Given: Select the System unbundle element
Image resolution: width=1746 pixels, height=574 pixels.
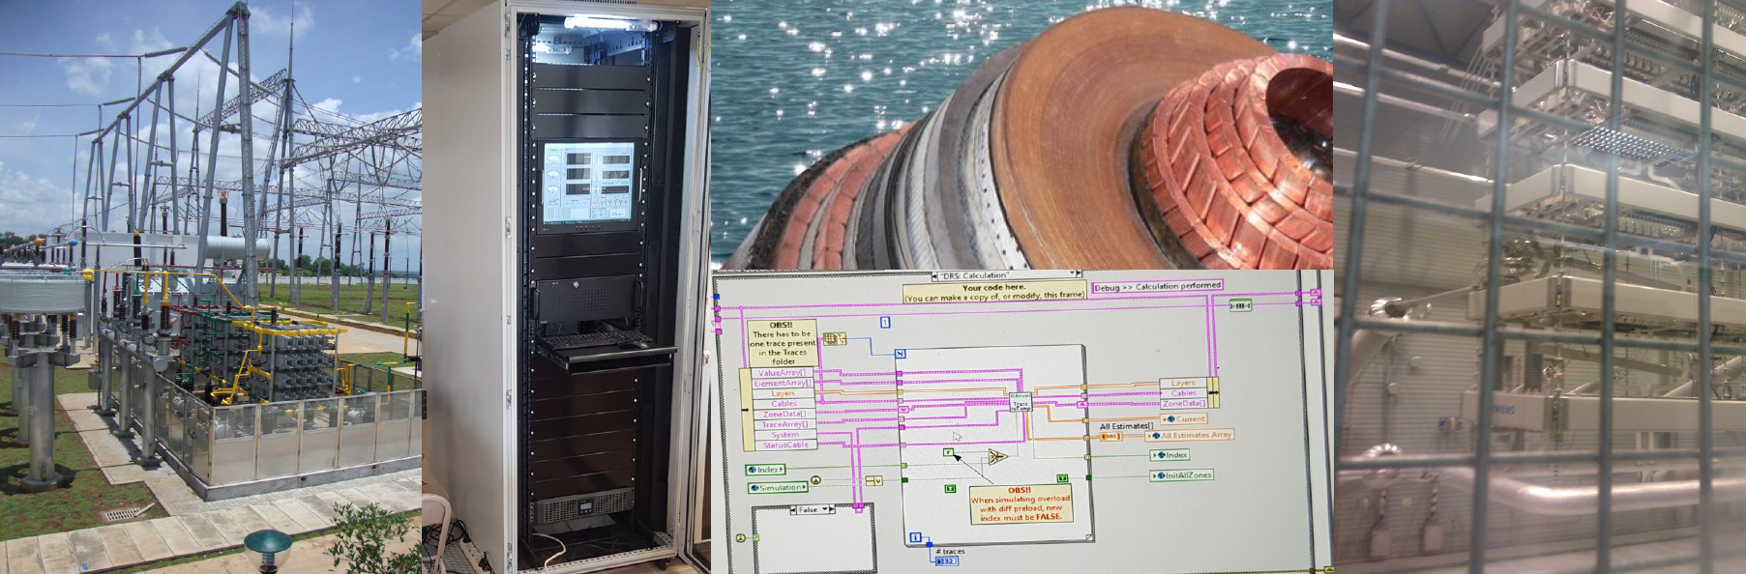Looking at the screenshot, I should point(785,435).
